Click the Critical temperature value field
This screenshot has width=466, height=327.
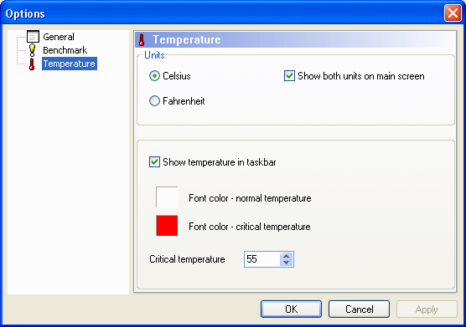pyautogui.click(x=262, y=259)
